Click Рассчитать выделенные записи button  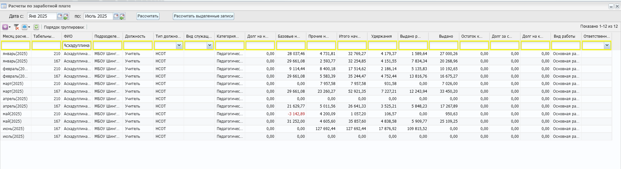click(203, 16)
